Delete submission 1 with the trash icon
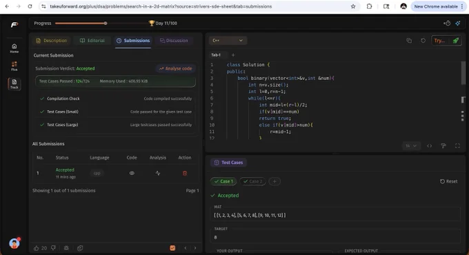 click(x=185, y=173)
